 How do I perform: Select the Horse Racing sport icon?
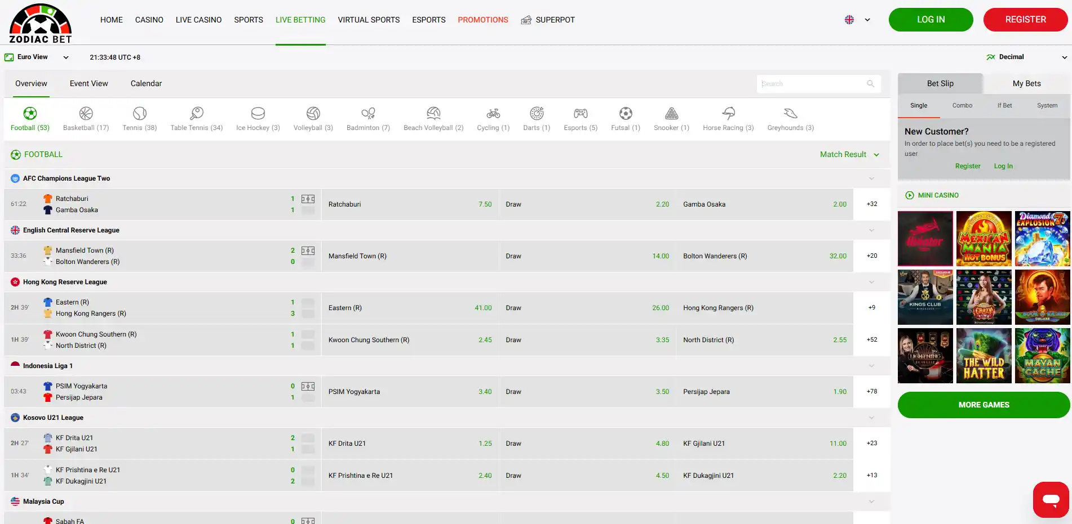click(x=728, y=114)
